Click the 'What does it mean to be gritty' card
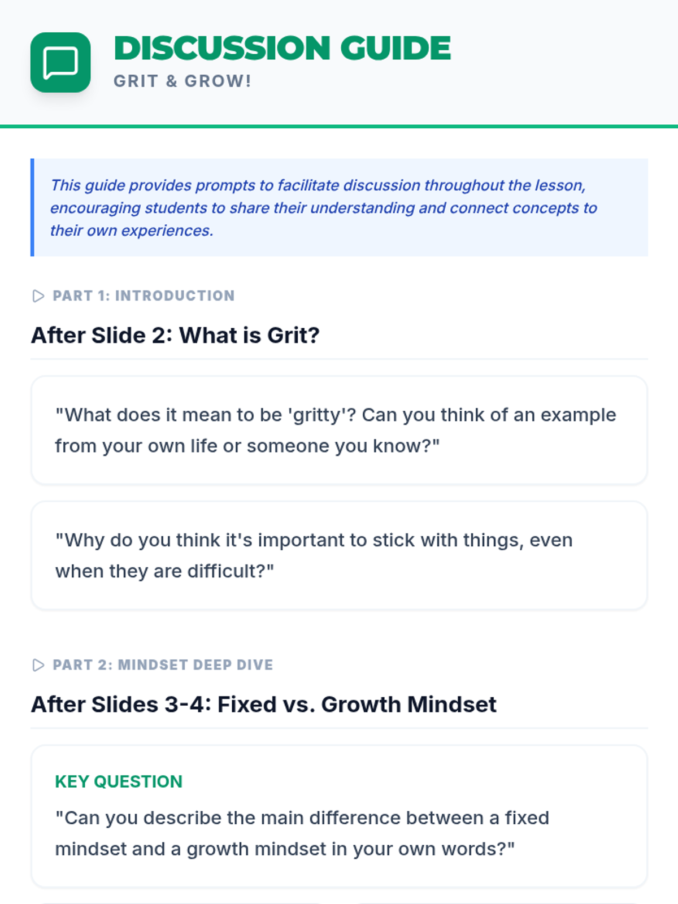Screen dimensions: 678x904 (x=339, y=430)
